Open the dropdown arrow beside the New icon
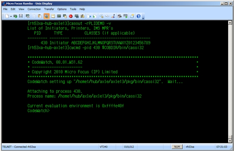 (x=11, y=16)
